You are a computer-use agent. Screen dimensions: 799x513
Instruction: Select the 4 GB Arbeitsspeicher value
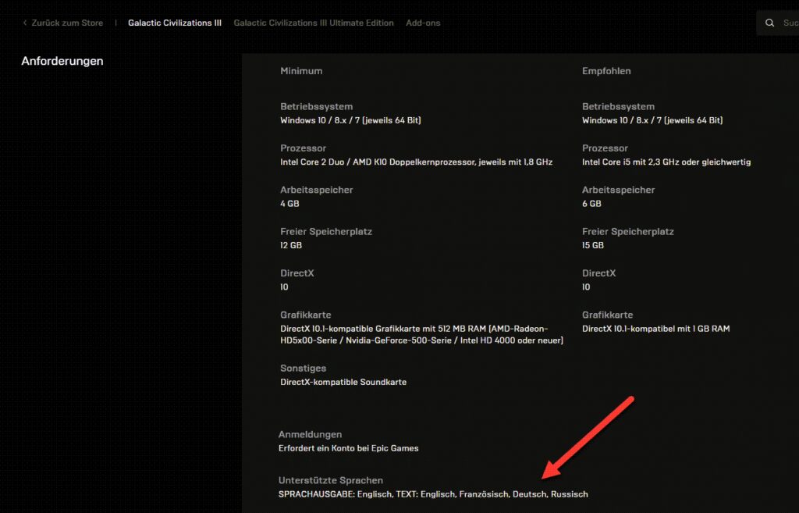(x=289, y=204)
